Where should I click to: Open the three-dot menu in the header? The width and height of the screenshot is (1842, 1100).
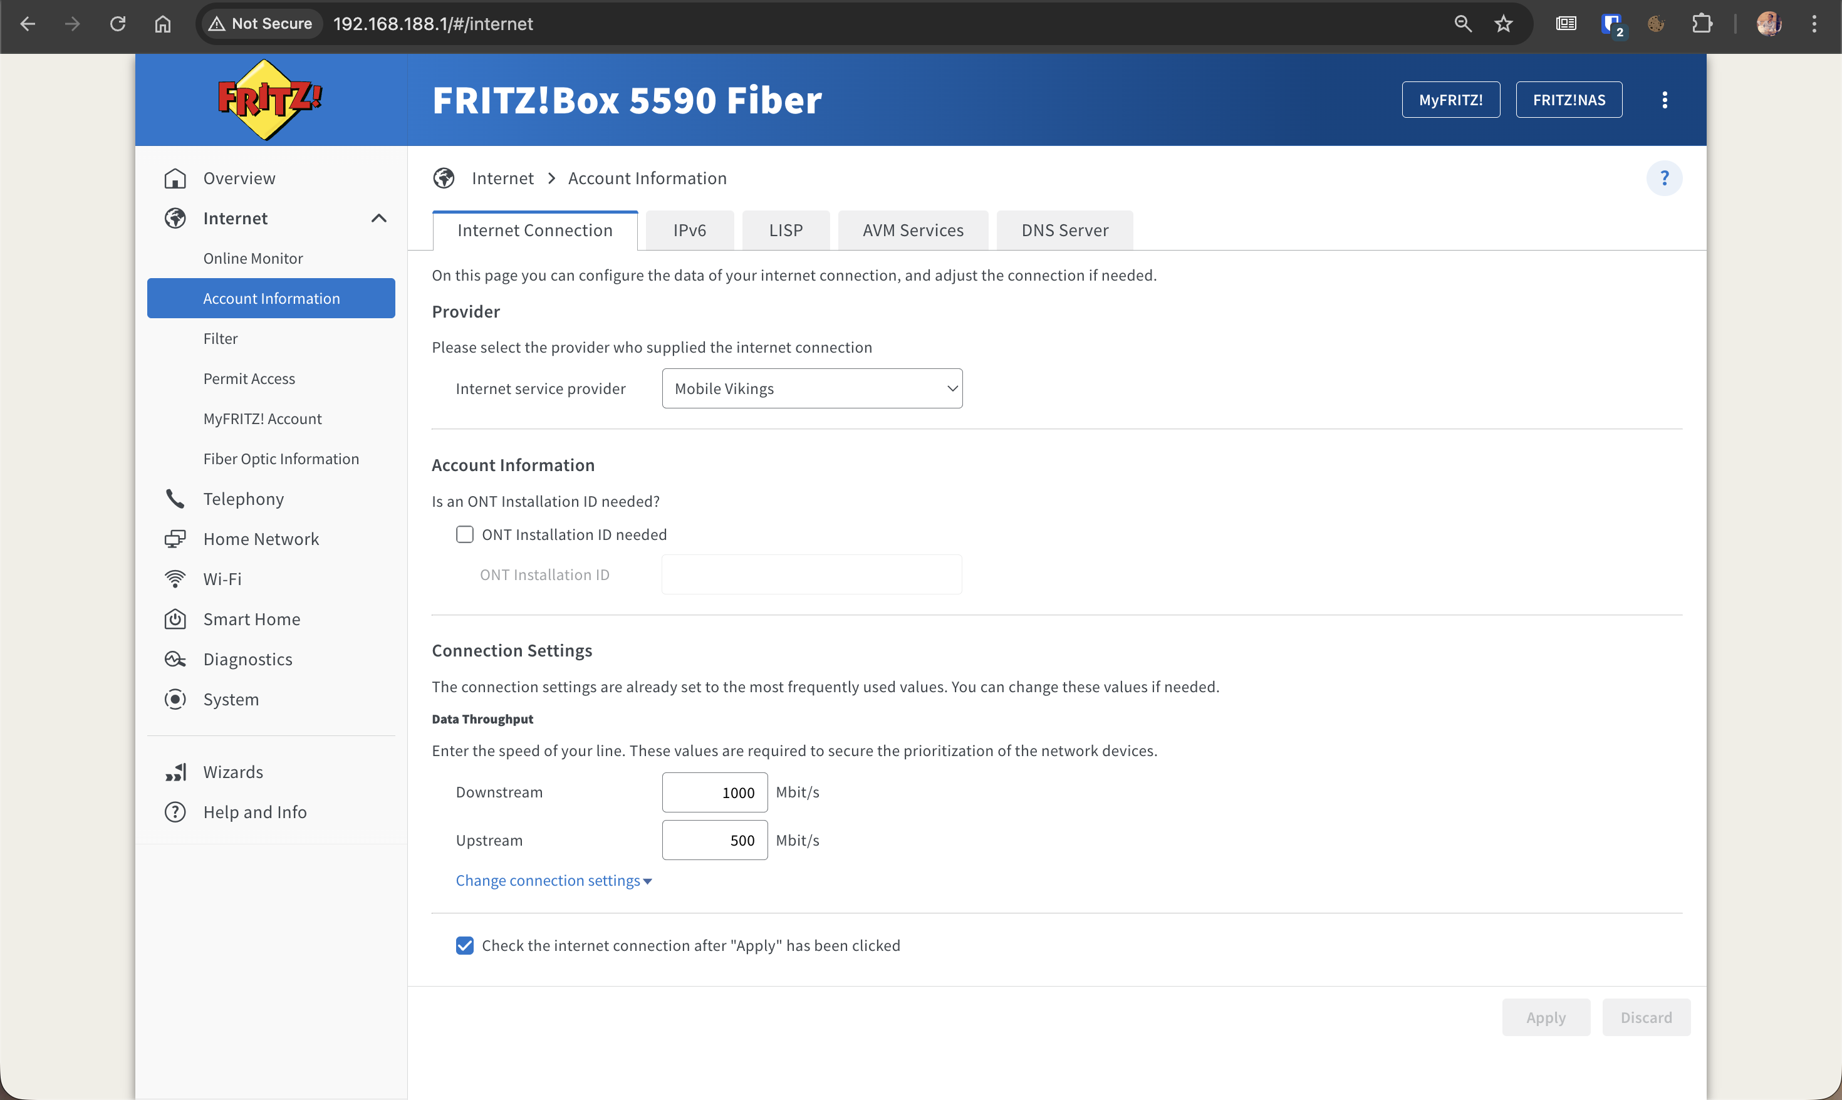click(1664, 100)
